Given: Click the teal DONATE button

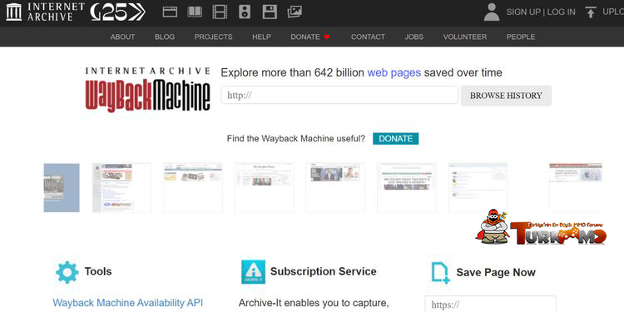Looking at the screenshot, I should (395, 138).
